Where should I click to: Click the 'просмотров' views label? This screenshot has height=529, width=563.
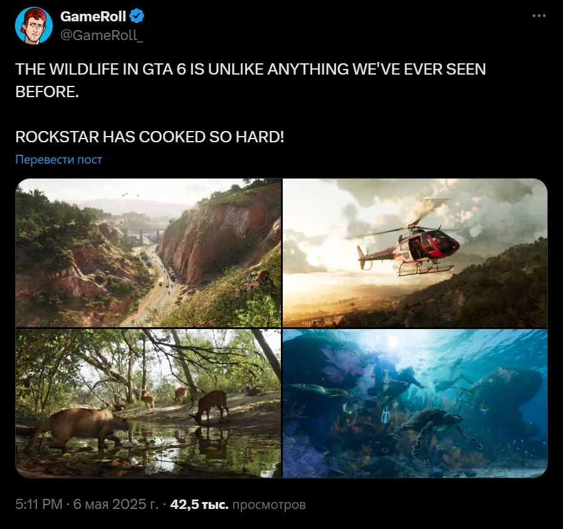(x=269, y=504)
